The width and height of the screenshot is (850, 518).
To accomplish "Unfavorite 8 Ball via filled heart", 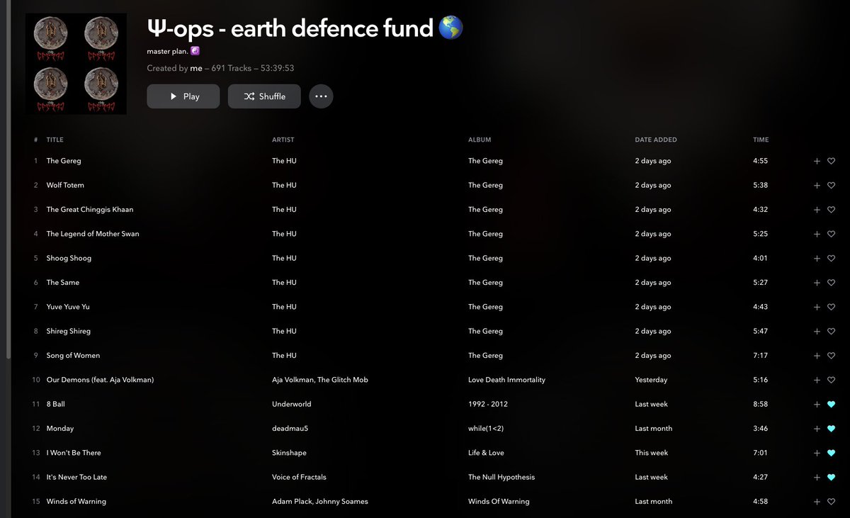I will 832,404.
